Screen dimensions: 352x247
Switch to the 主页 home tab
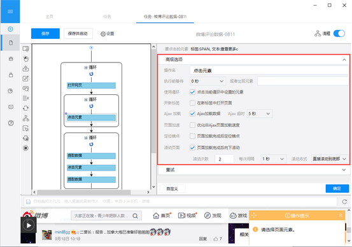click(50, 17)
